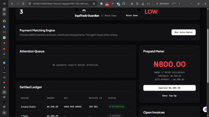209x117 pixels.
Task: Click the Settled Ledger heading
Action: tap(31, 87)
